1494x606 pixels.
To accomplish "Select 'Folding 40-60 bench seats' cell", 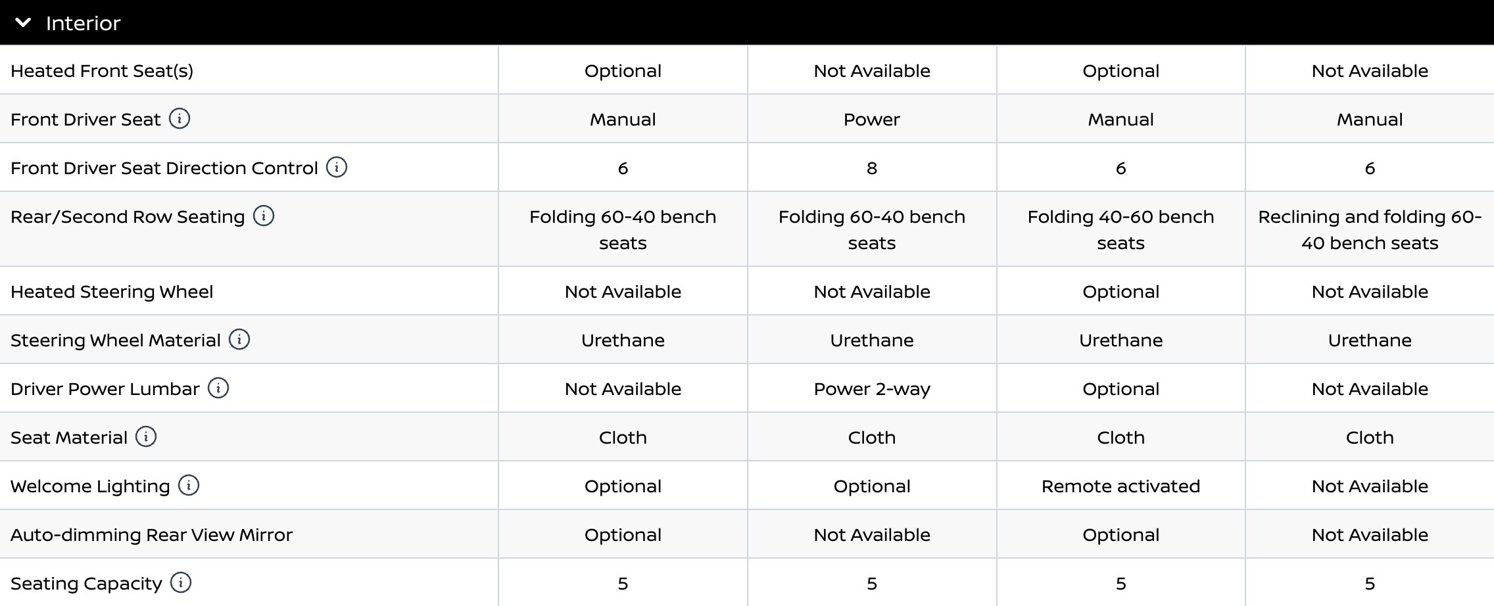I will click(1120, 229).
